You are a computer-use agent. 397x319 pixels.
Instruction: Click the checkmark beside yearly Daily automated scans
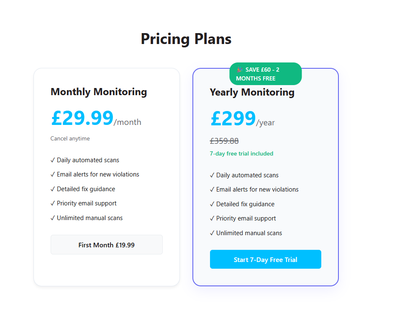(x=212, y=175)
